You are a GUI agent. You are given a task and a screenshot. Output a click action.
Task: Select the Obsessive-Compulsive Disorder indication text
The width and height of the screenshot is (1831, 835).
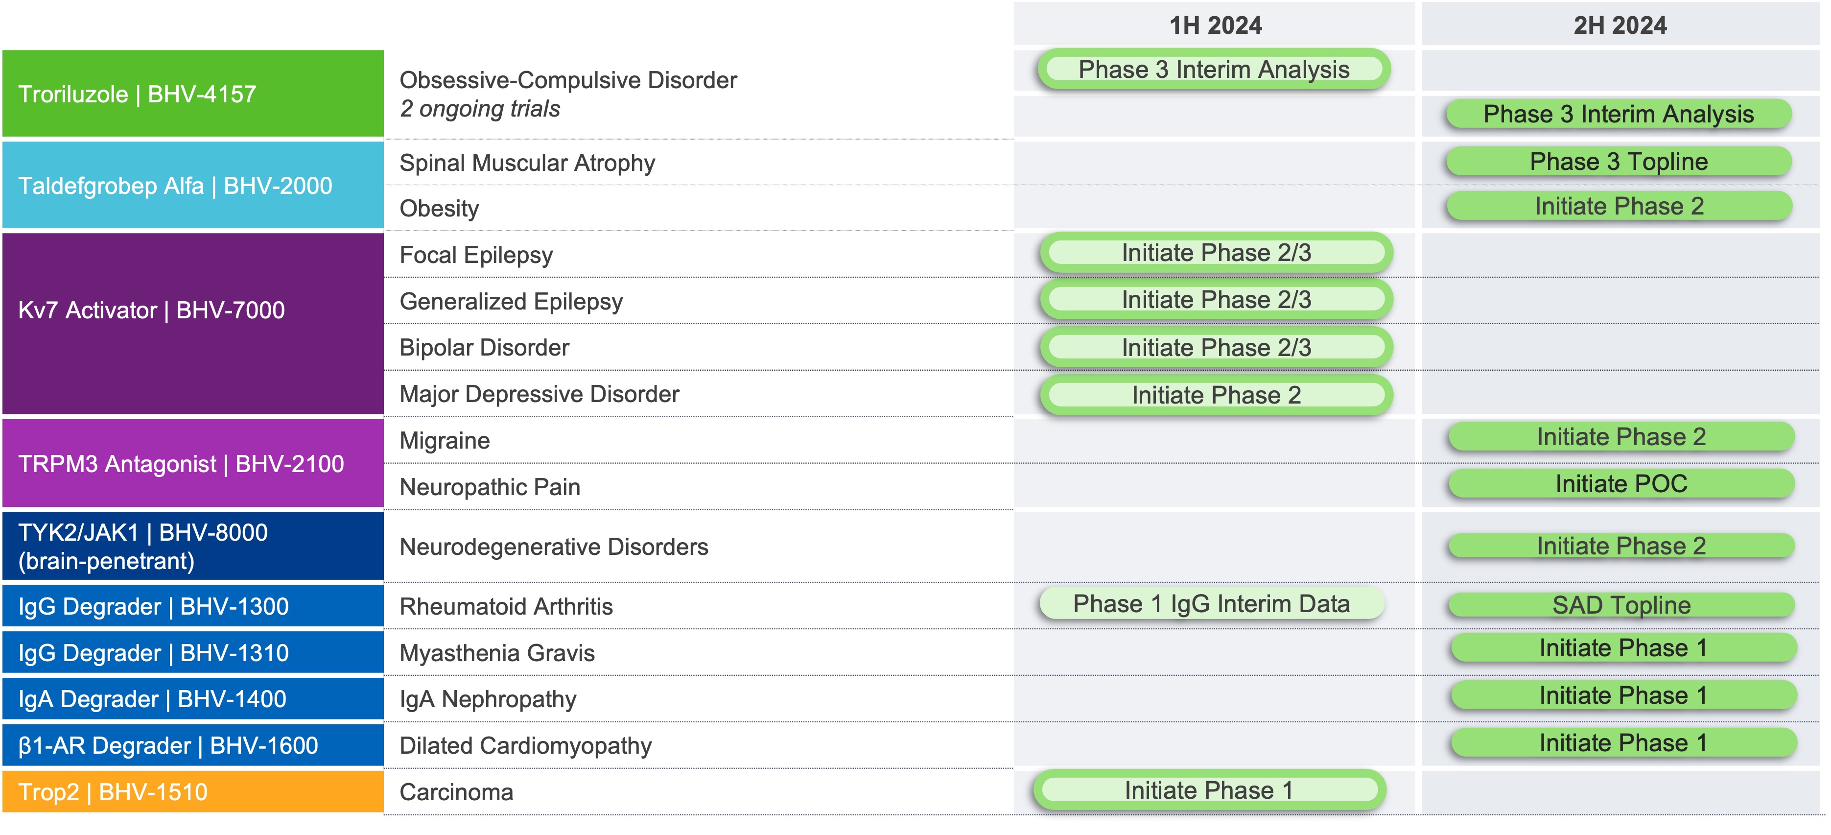click(568, 80)
